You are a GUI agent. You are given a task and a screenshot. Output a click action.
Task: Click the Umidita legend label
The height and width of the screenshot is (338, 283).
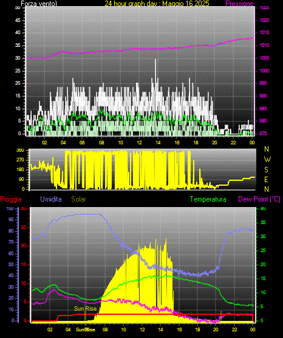51,199
